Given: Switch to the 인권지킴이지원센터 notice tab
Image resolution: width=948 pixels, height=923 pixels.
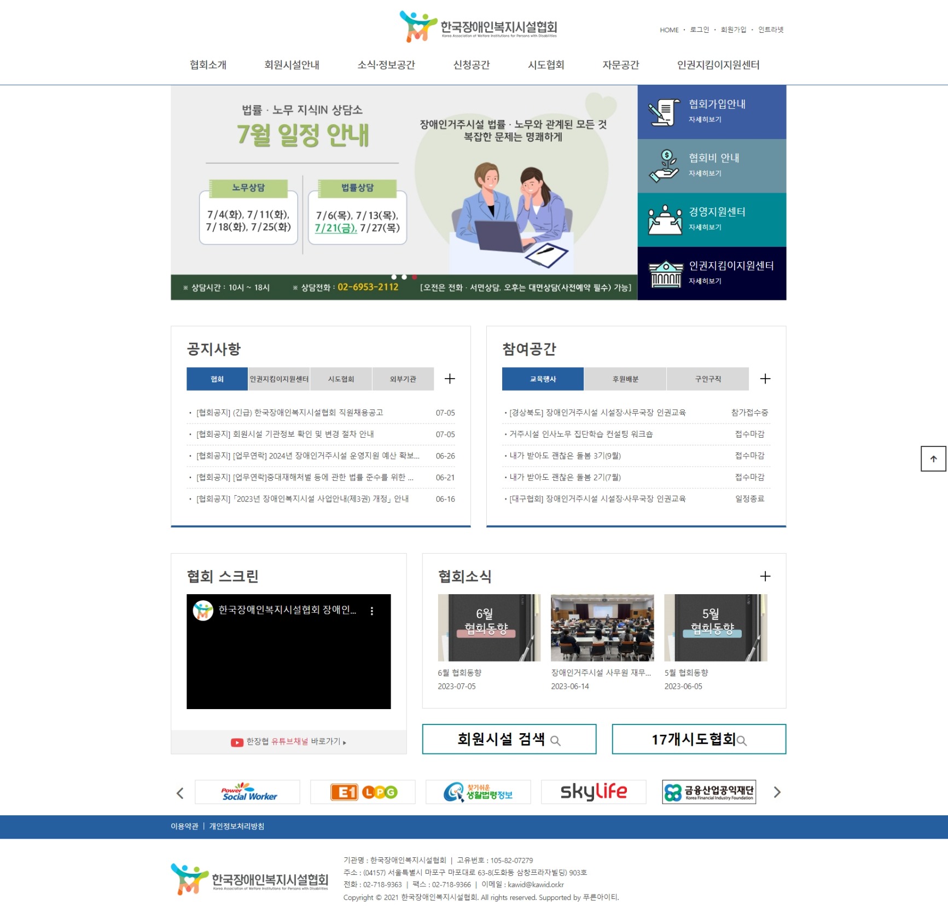Looking at the screenshot, I should pos(279,379).
